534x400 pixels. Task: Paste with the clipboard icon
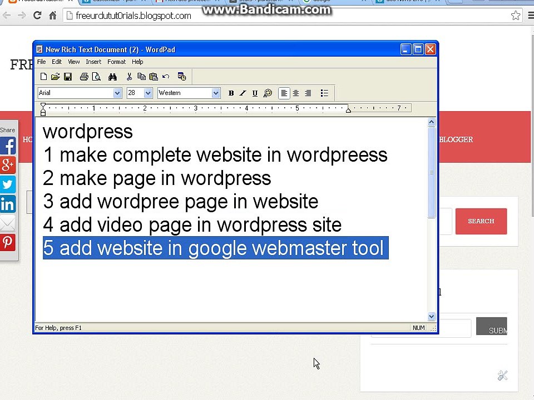coord(154,77)
